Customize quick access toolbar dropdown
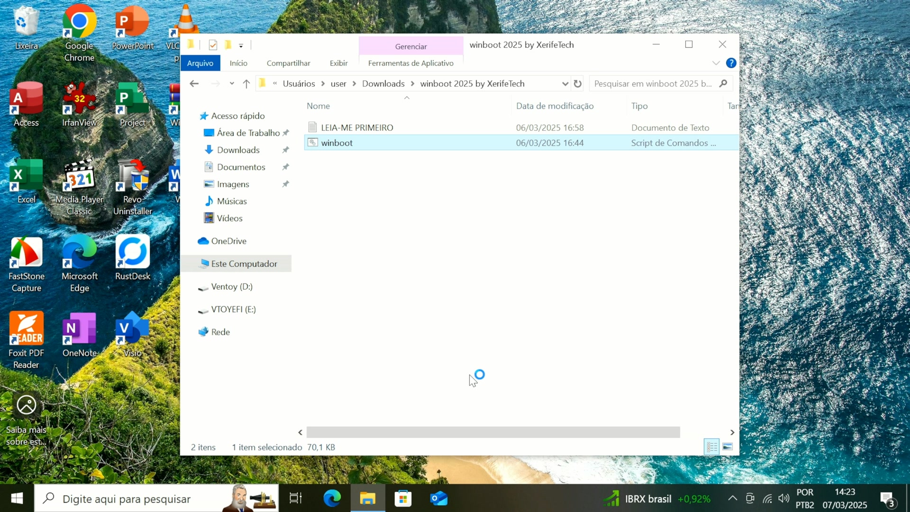910x512 pixels. point(241,46)
